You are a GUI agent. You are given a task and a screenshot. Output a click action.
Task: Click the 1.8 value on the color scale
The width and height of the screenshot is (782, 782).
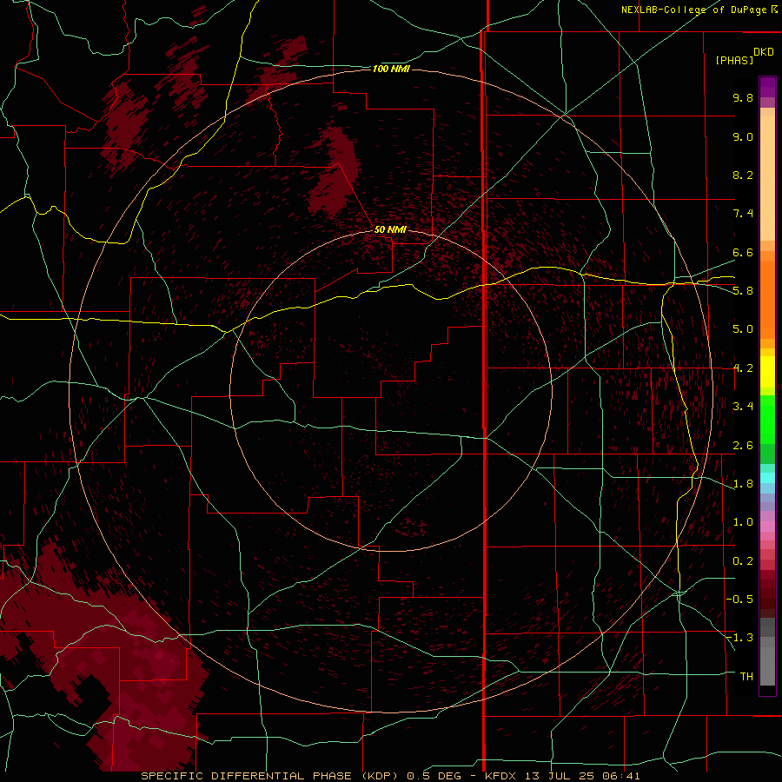[x=743, y=484]
